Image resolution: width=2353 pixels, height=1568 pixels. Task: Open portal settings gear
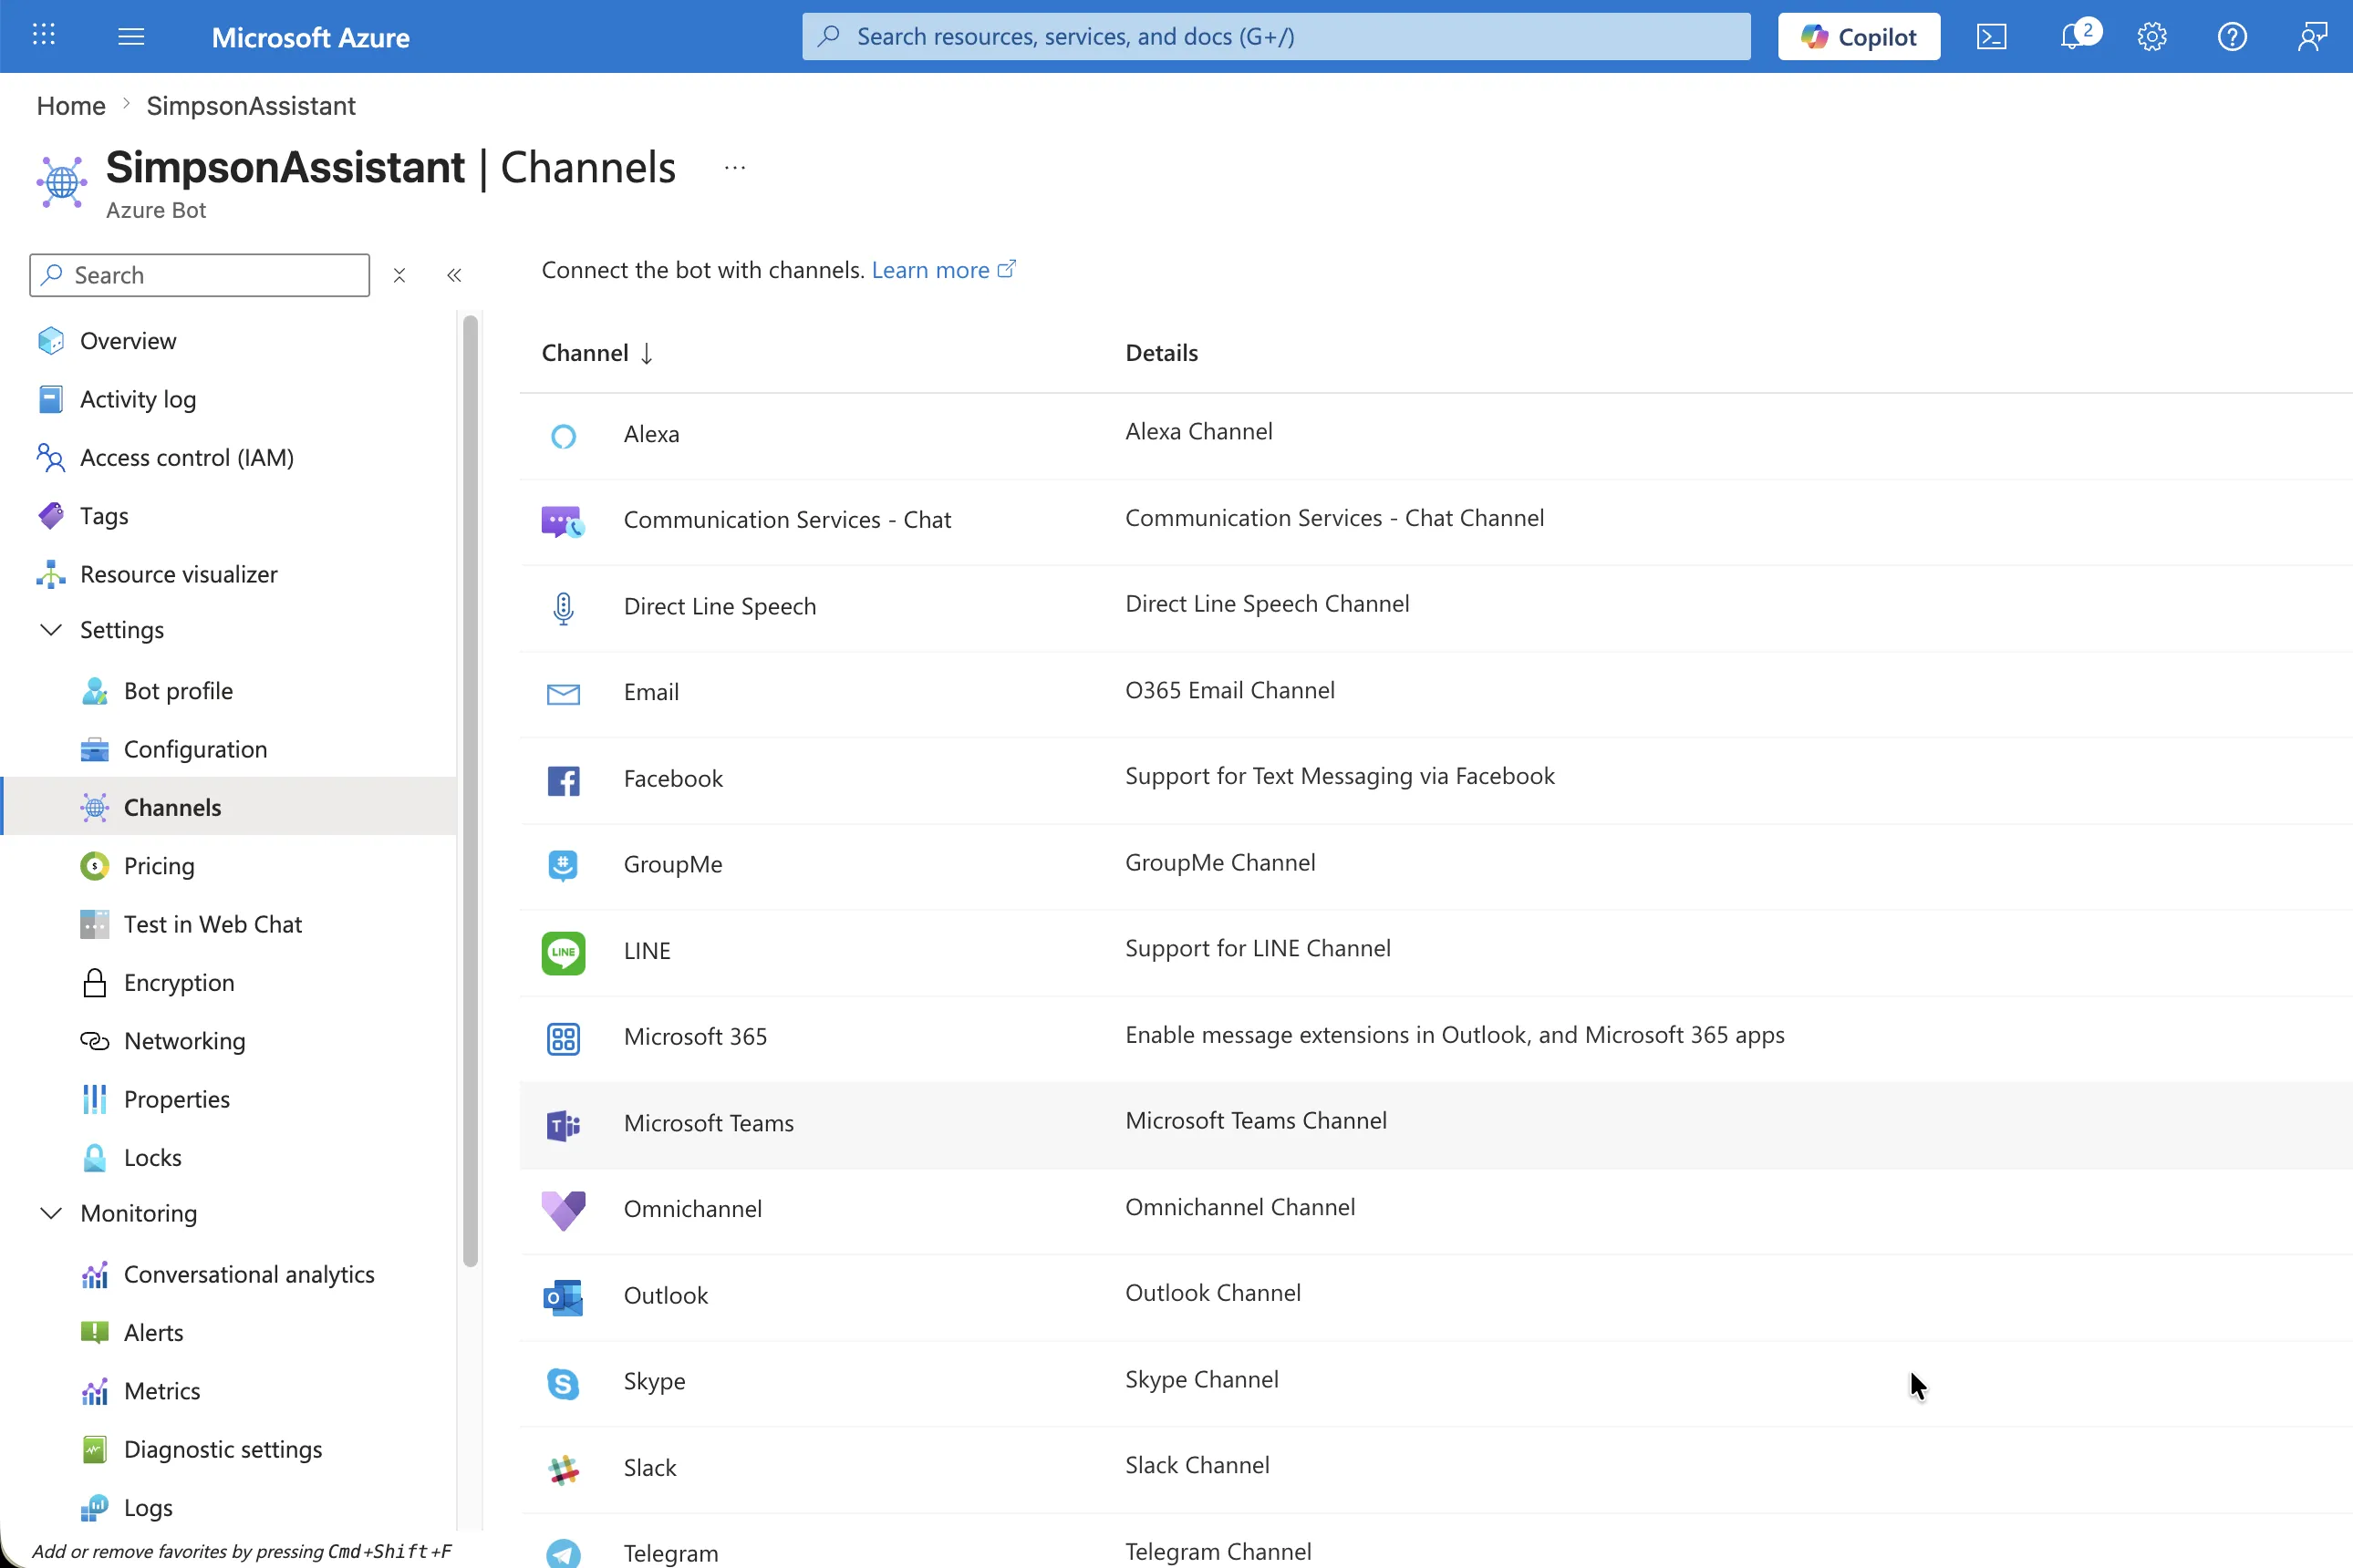click(2152, 37)
